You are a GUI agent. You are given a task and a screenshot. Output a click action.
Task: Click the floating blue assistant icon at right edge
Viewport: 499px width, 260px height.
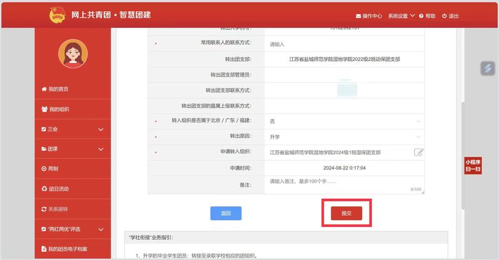pos(487,69)
